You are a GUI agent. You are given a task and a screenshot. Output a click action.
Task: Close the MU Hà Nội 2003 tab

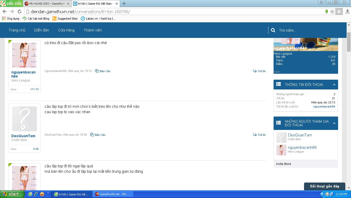(x=68, y=4)
